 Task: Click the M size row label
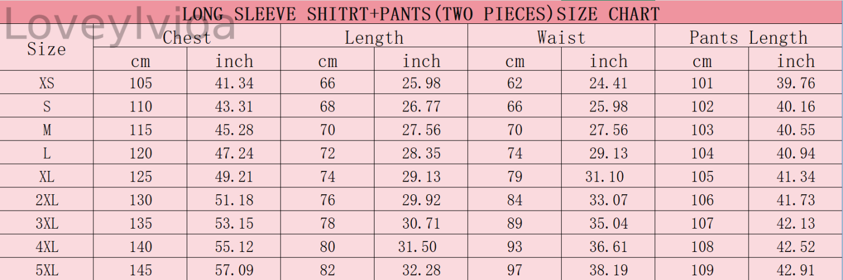coord(47,130)
